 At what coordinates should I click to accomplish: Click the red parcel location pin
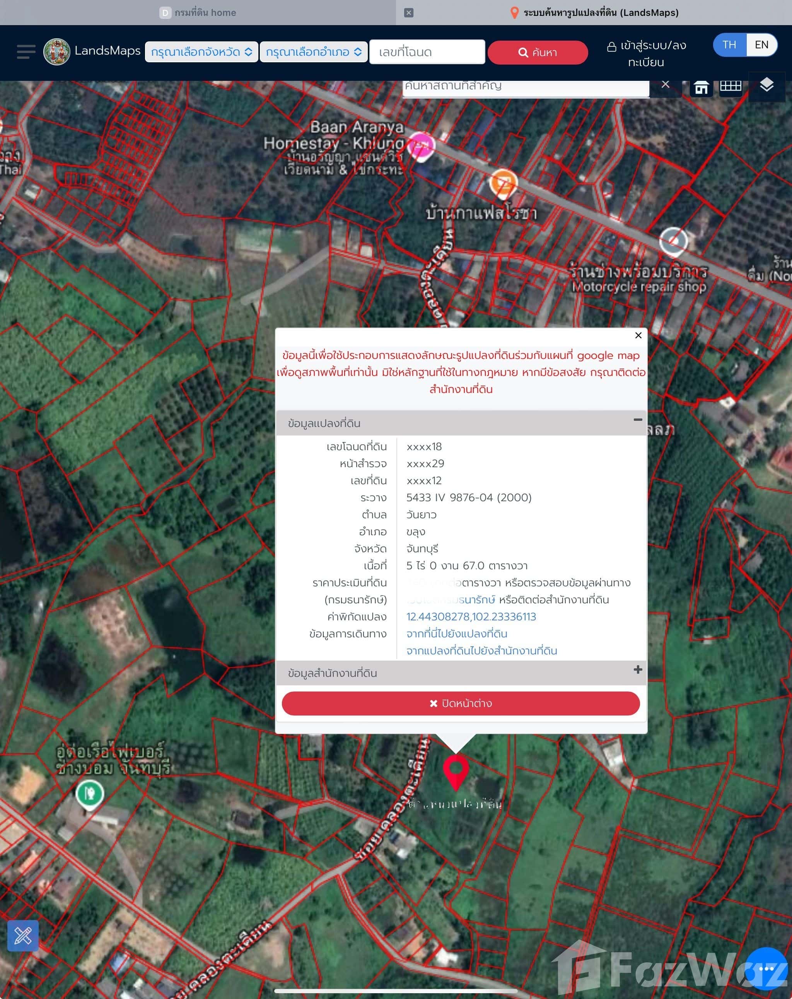456,770
